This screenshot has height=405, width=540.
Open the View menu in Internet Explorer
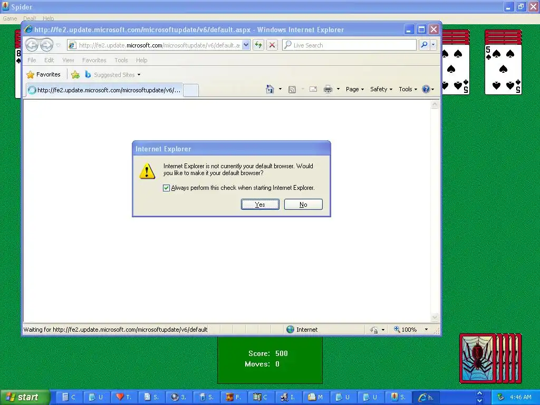pos(68,60)
